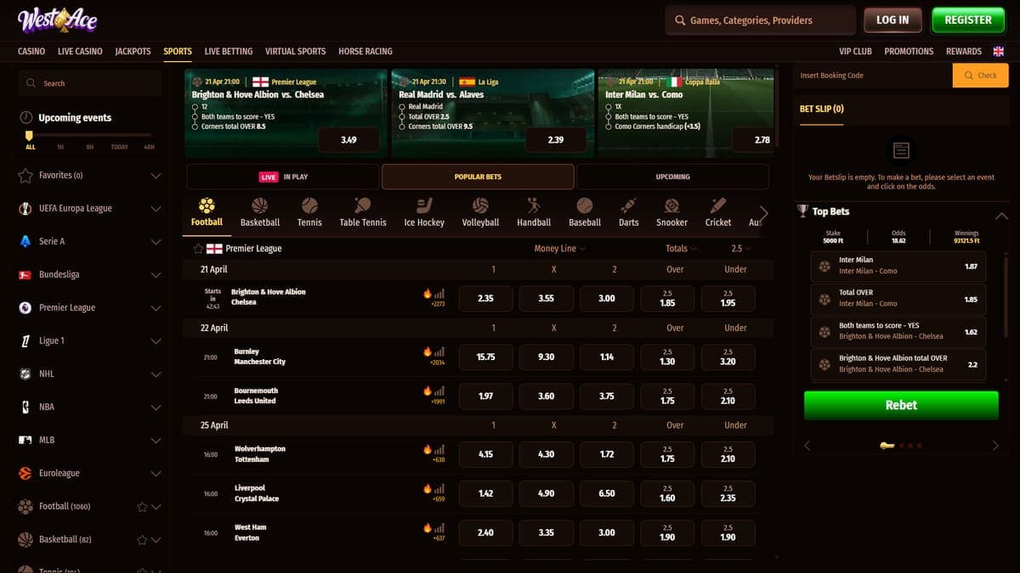Collapse the Top Bets panel
This screenshot has width=1020, height=573.
1000,216
